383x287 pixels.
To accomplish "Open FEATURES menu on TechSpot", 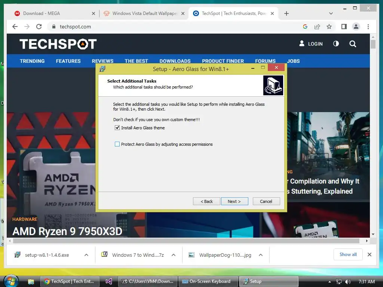I will click(x=68, y=61).
